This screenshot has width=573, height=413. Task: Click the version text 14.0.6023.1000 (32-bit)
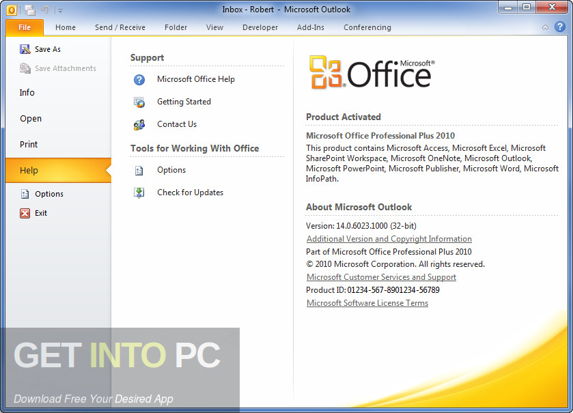376,226
